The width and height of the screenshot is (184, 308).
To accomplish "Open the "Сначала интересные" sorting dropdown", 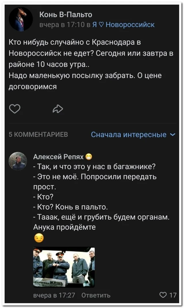I will (129, 134).
